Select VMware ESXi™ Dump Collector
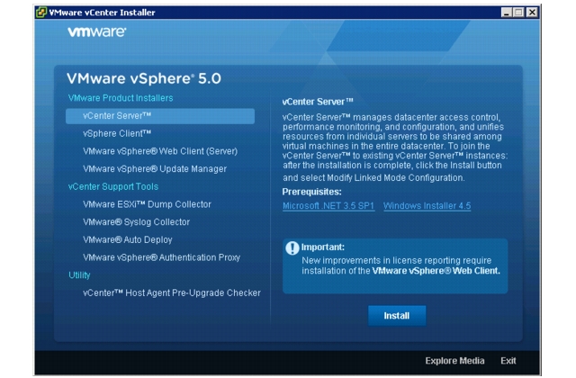This screenshot has width=576, height=378. 147,204
